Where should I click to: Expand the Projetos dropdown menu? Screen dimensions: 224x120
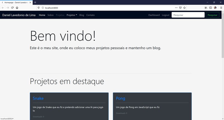click(72, 15)
